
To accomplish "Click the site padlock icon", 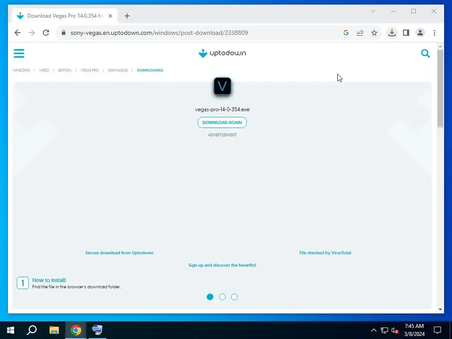I will pos(64,33).
